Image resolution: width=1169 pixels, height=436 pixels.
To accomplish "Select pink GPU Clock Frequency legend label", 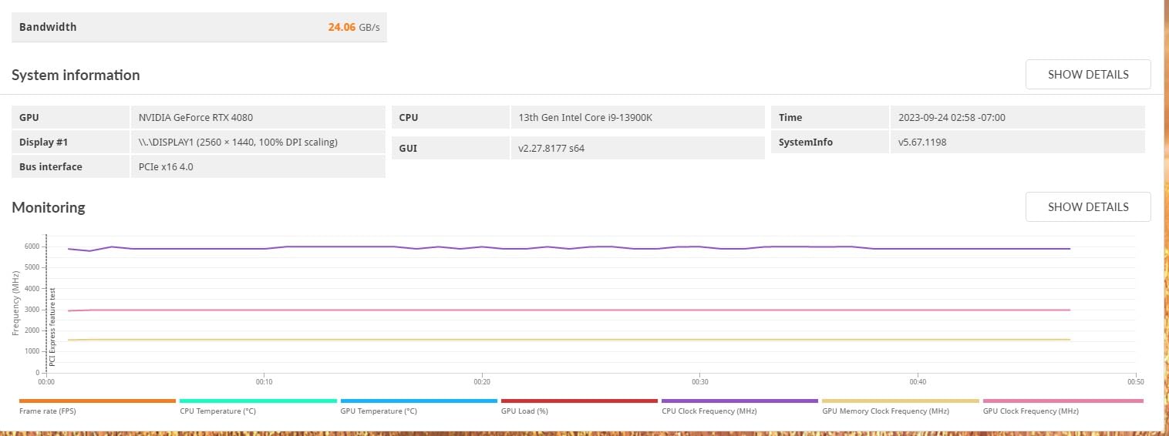I will (1030, 411).
